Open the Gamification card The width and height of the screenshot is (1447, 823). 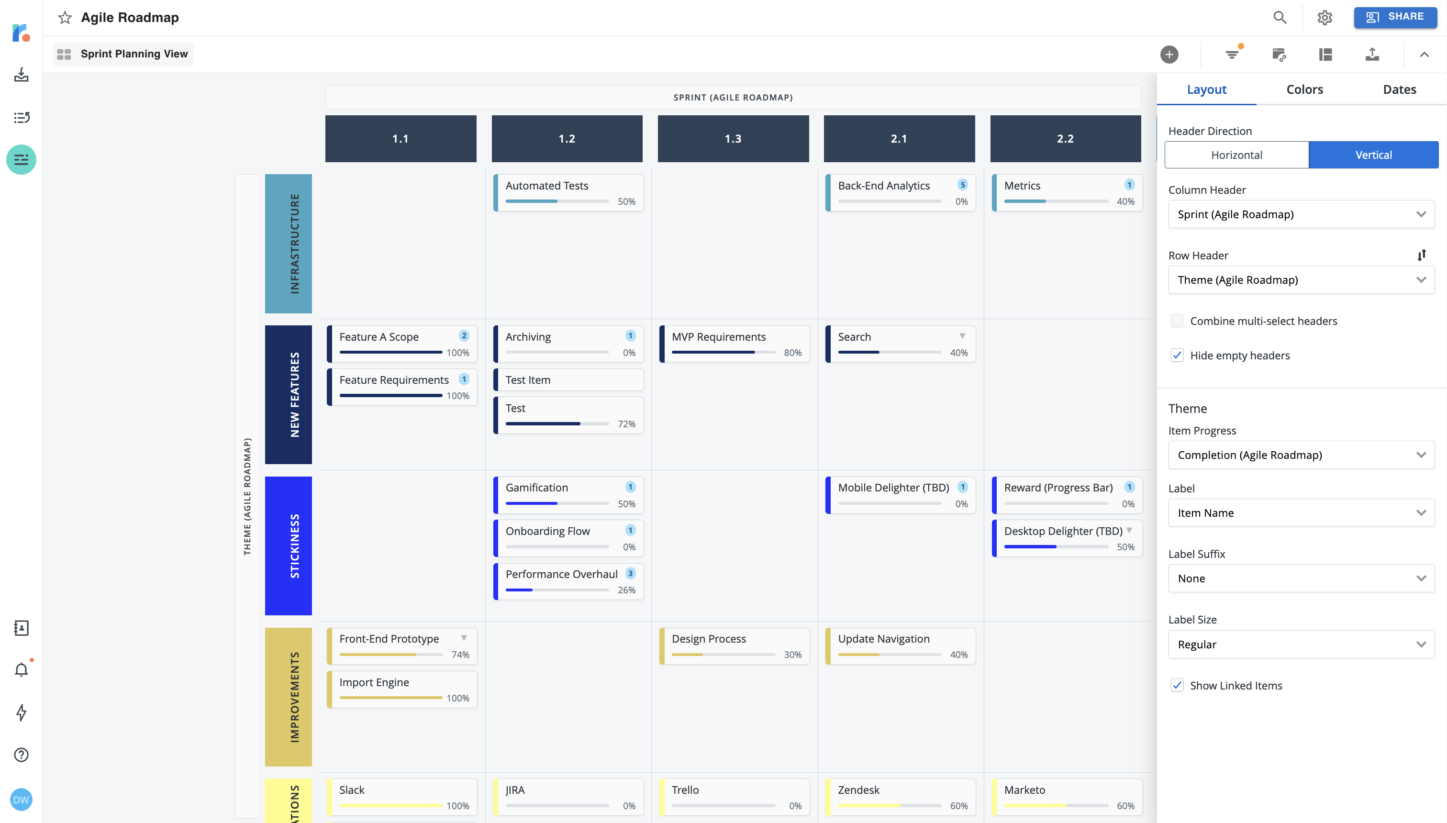[x=568, y=495]
